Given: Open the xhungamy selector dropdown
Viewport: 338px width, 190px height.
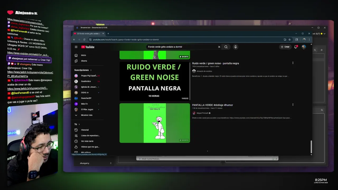Looking at the screenshot, I should point(96,163).
